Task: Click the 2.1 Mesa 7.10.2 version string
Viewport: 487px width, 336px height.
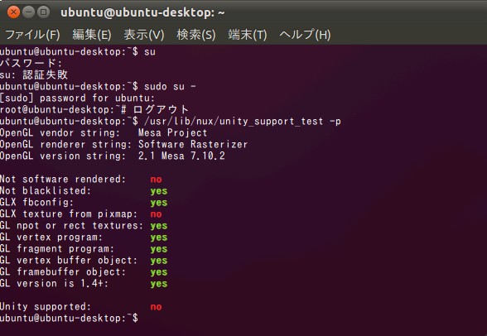Action: click(181, 156)
